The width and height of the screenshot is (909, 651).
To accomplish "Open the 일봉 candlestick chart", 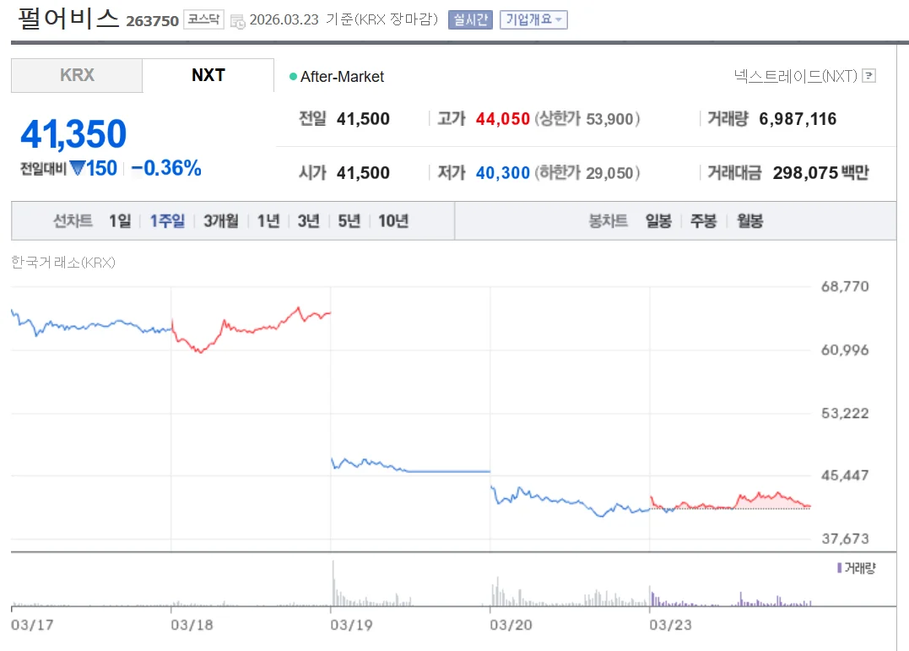I will tap(658, 221).
